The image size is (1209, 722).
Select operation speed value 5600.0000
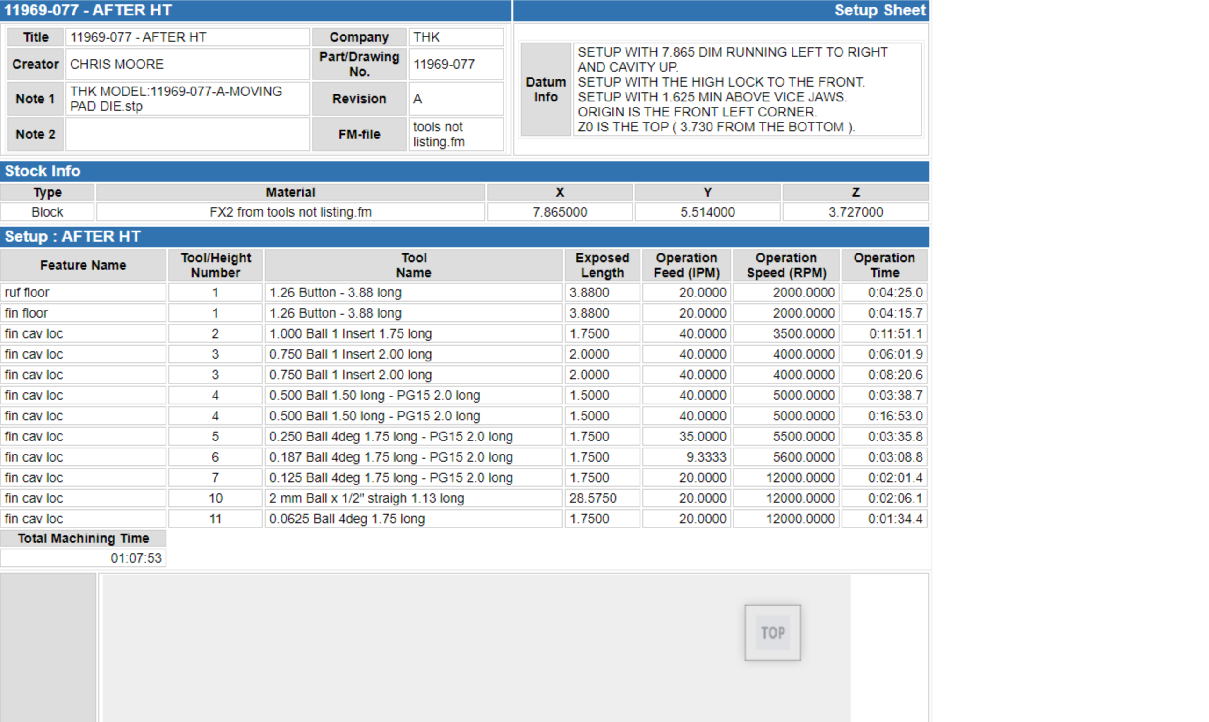(786, 457)
